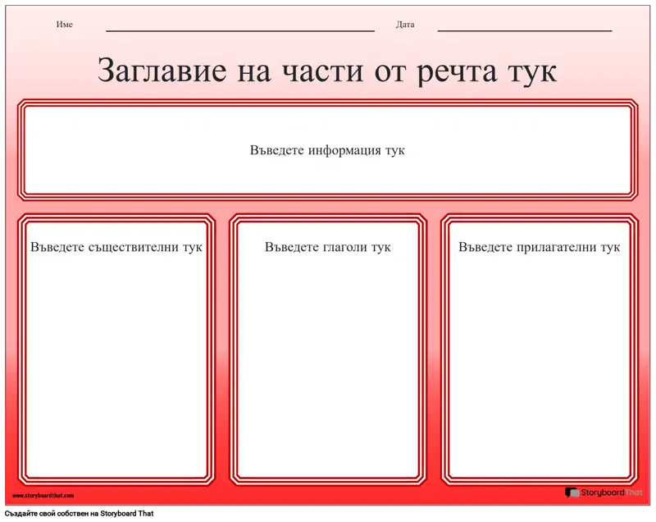Open the www.storyboardthat.com link
This screenshot has width=656, height=522.
click(43, 496)
